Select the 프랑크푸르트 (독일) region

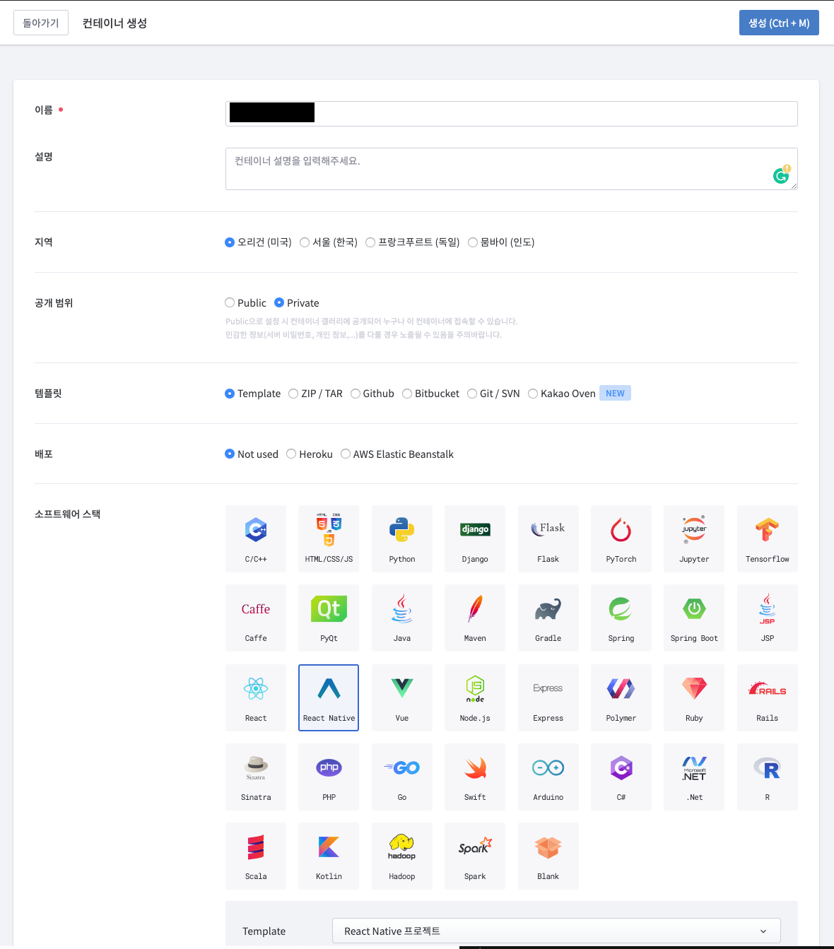[x=370, y=242]
